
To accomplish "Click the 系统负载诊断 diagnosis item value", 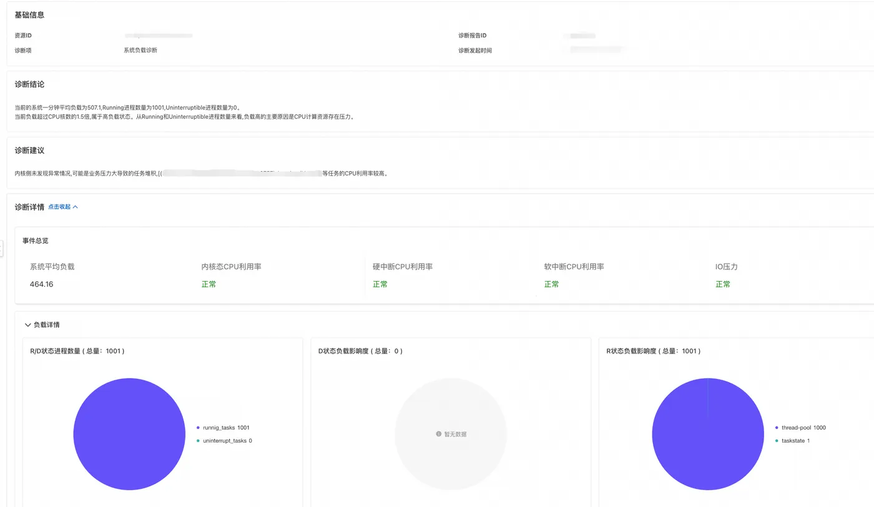I will (140, 50).
